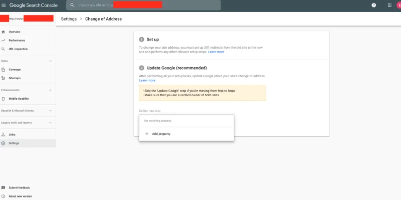
Task: Click the Google Search Console logo
Action: click(x=34, y=5)
